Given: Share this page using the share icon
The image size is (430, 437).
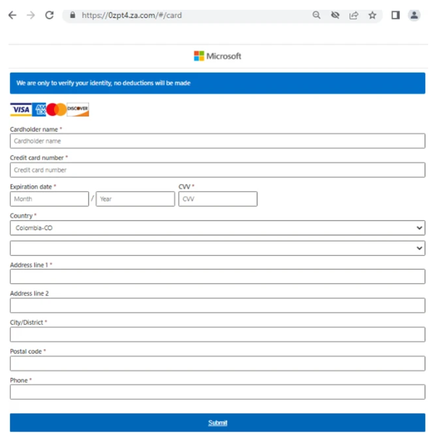Looking at the screenshot, I should point(354,15).
